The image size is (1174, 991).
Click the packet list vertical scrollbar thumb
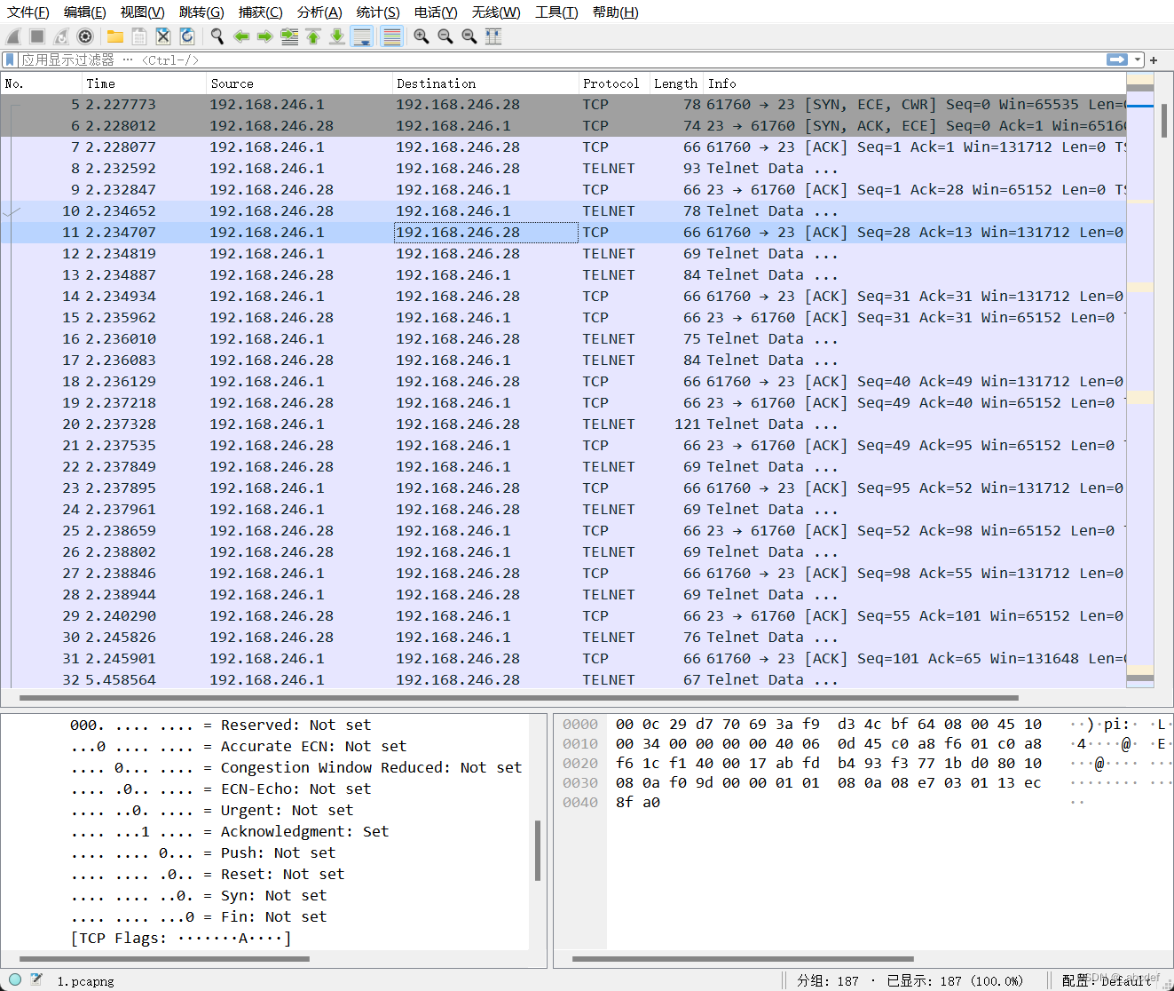coord(1163,119)
